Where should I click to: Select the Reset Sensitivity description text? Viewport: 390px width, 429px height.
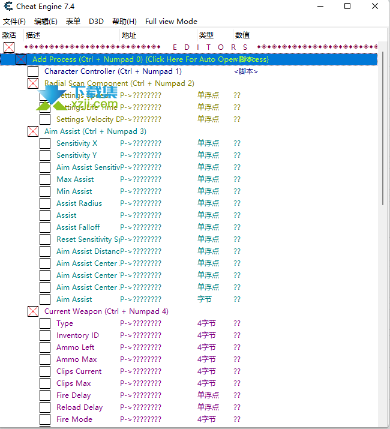(x=88, y=239)
